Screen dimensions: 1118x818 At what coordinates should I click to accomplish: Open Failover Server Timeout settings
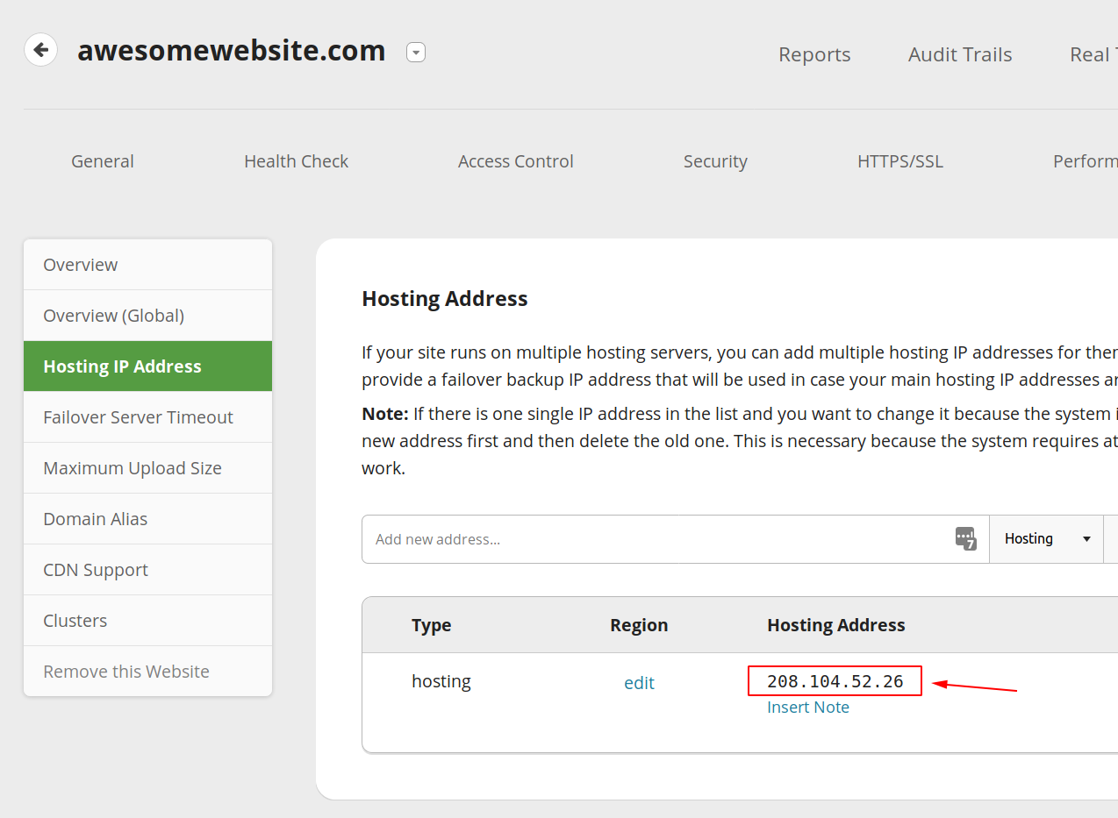138,417
